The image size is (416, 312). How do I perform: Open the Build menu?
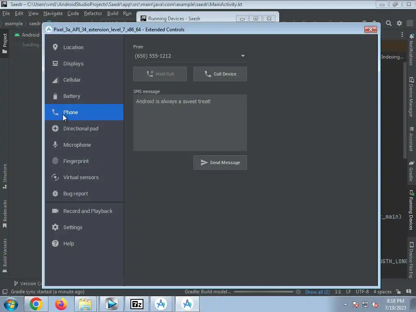coord(113,13)
